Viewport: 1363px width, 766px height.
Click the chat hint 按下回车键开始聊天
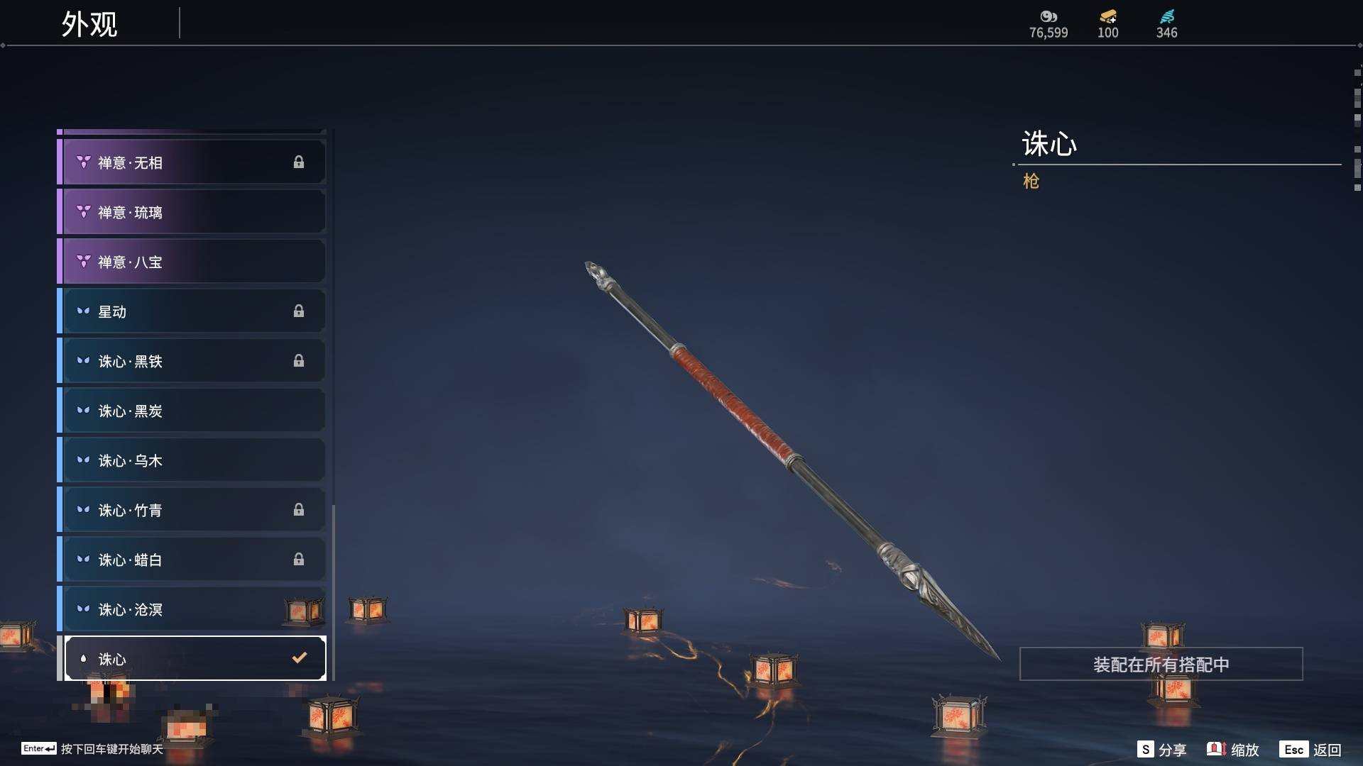pyautogui.click(x=112, y=749)
